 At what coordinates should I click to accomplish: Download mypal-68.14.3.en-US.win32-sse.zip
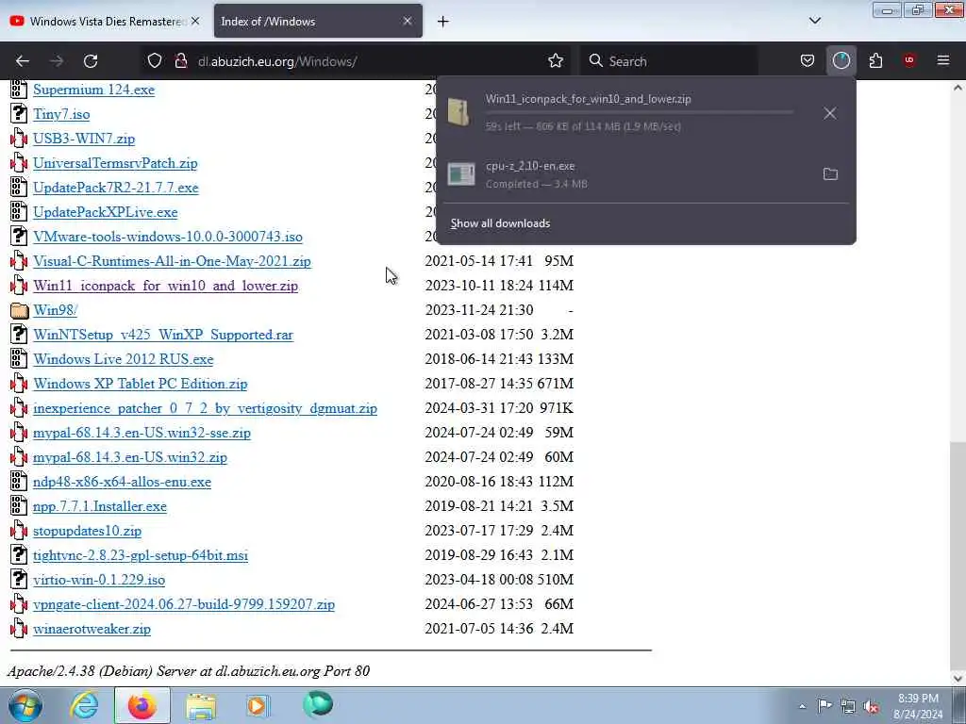[x=142, y=433]
